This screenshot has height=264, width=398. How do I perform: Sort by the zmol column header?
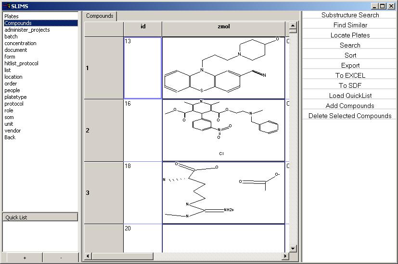click(x=224, y=27)
